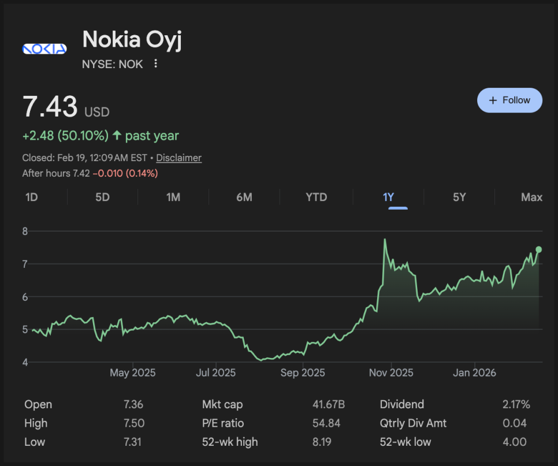Open the three-dot options menu beside NYSE: NOK

pyautogui.click(x=155, y=64)
